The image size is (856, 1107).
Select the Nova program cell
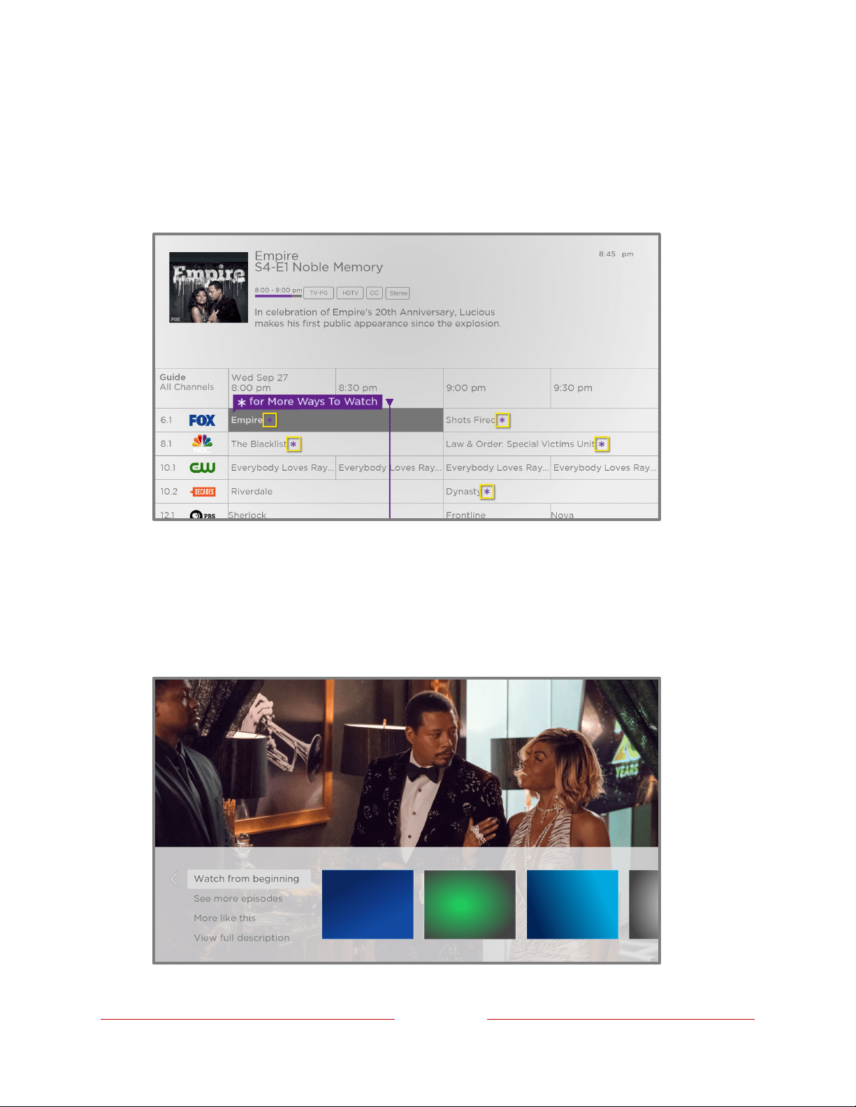[604, 513]
